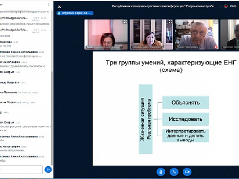This screenshot has width=239, height=179.
Task: Fullscreen the first webcam video
Action: point(125,22)
